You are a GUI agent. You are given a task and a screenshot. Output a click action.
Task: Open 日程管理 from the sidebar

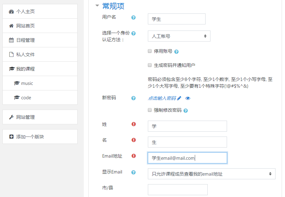pos(25,40)
